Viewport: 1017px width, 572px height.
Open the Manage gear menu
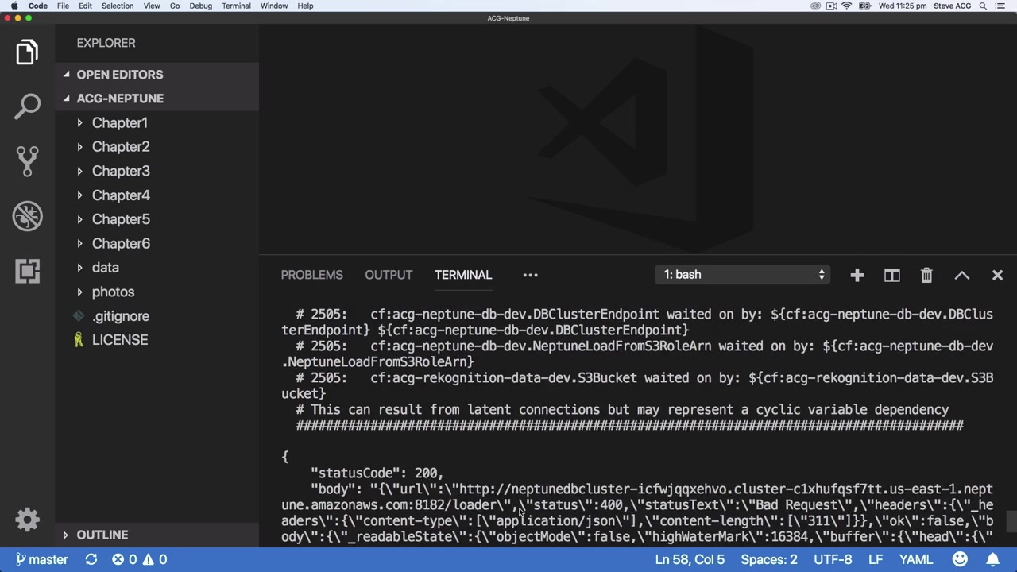(27, 520)
